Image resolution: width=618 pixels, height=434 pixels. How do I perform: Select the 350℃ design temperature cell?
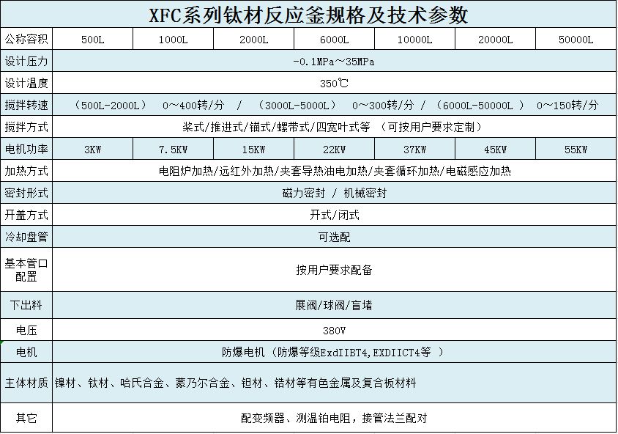coord(334,83)
